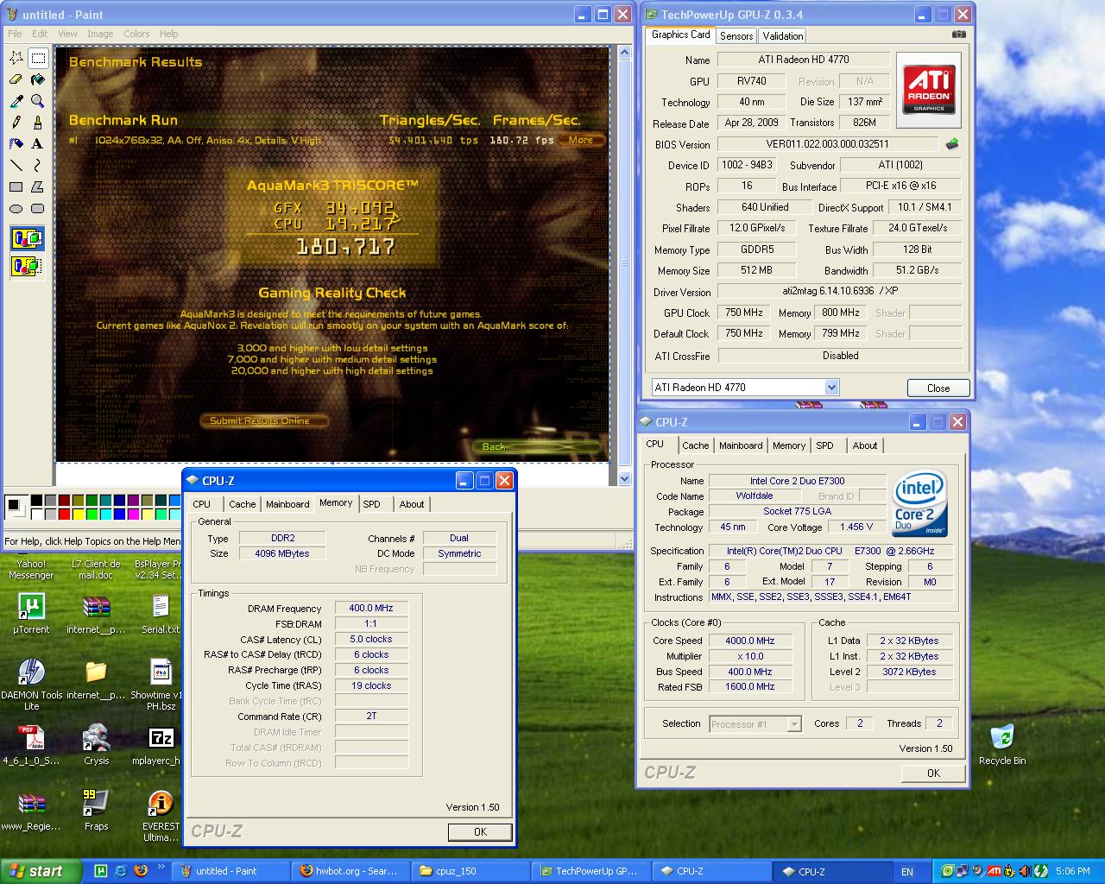Click the BIOS save icon in GPU-Z
Screen dimensions: 1105x884
click(952, 144)
